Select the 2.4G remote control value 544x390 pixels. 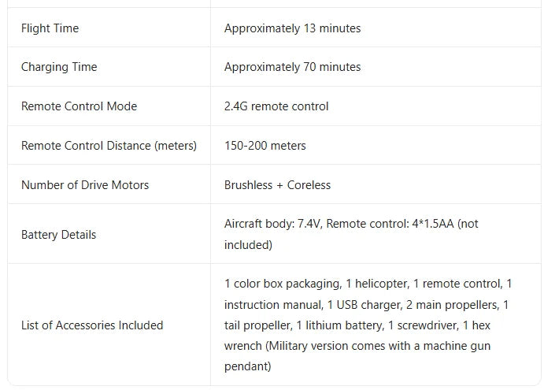pyautogui.click(x=276, y=106)
